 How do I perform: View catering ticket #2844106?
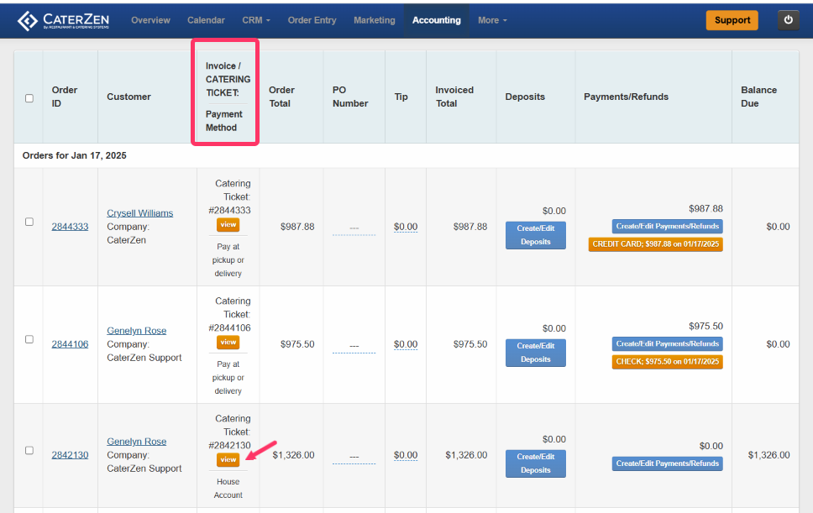(x=228, y=342)
